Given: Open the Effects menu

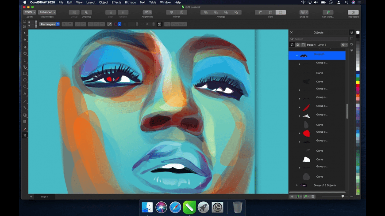Looking at the screenshot, I should (x=116, y=2).
